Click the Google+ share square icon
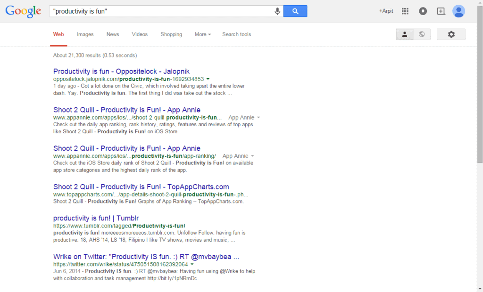483x292 pixels. tap(441, 10)
